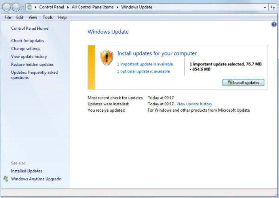Expand the arrow before Control Panel breadcrumb
Image resolution: width=279 pixels, height=198 pixels.
pos(36,7)
